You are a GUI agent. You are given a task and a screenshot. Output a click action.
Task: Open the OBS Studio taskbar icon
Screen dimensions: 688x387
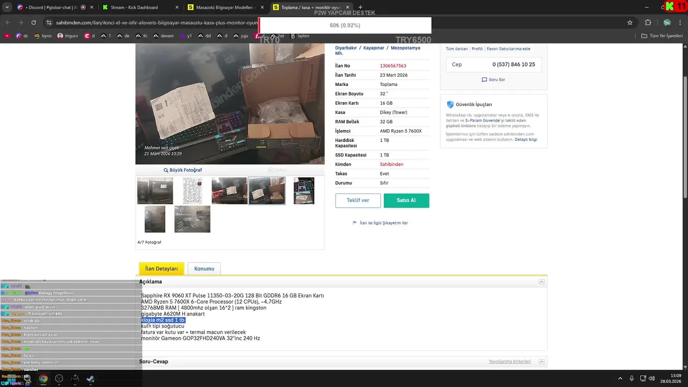click(59, 378)
